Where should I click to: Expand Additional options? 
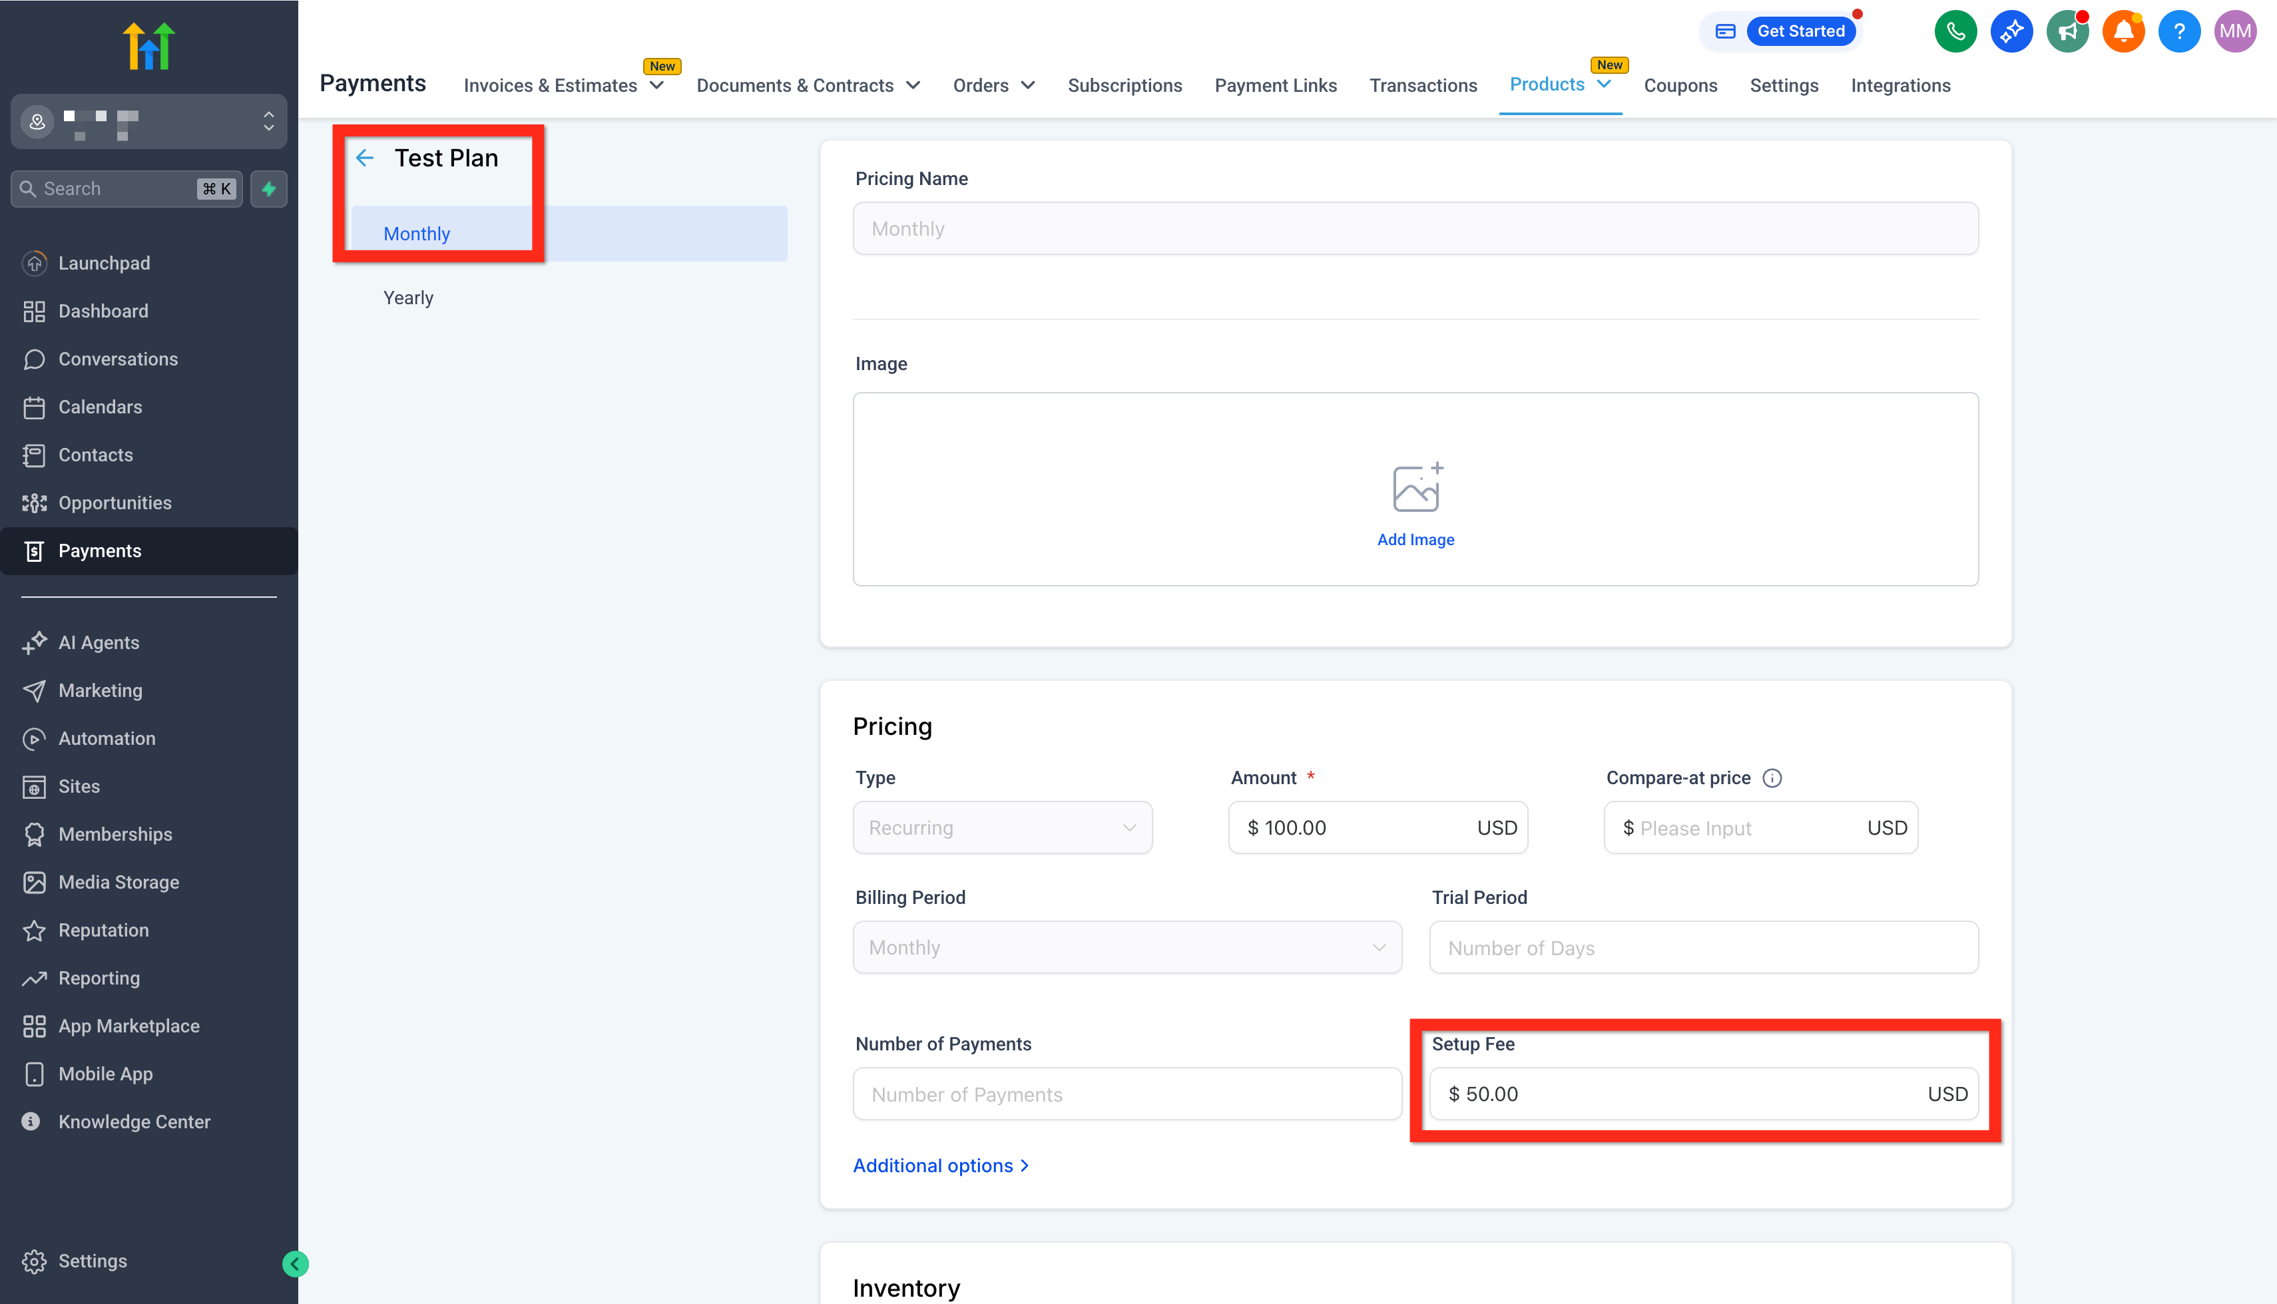point(941,1165)
